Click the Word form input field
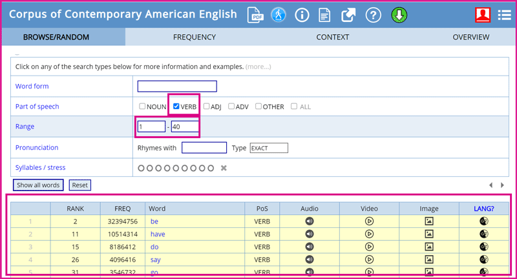Image resolution: width=517 pixels, height=279 pixels. [177, 87]
